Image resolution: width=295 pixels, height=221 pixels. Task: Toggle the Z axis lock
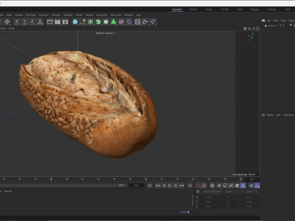tap(32, 21)
